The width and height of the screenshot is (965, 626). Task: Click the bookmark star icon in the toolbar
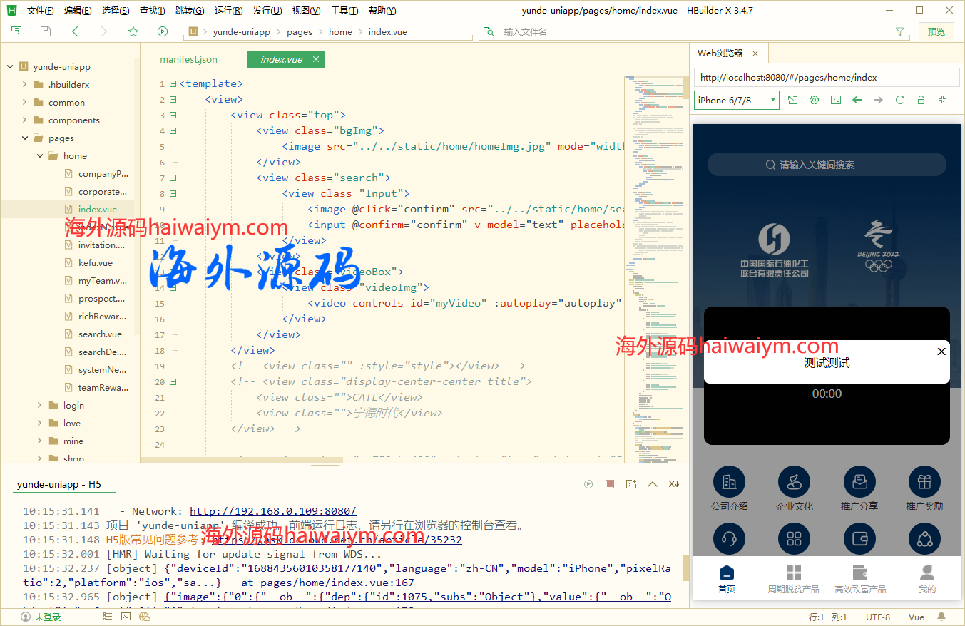click(133, 31)
